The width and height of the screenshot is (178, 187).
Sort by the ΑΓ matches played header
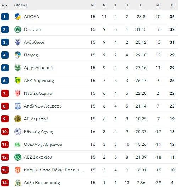93,5
